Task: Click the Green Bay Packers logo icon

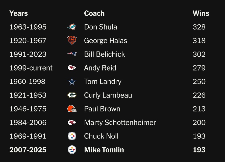Action: click(72, 95)
